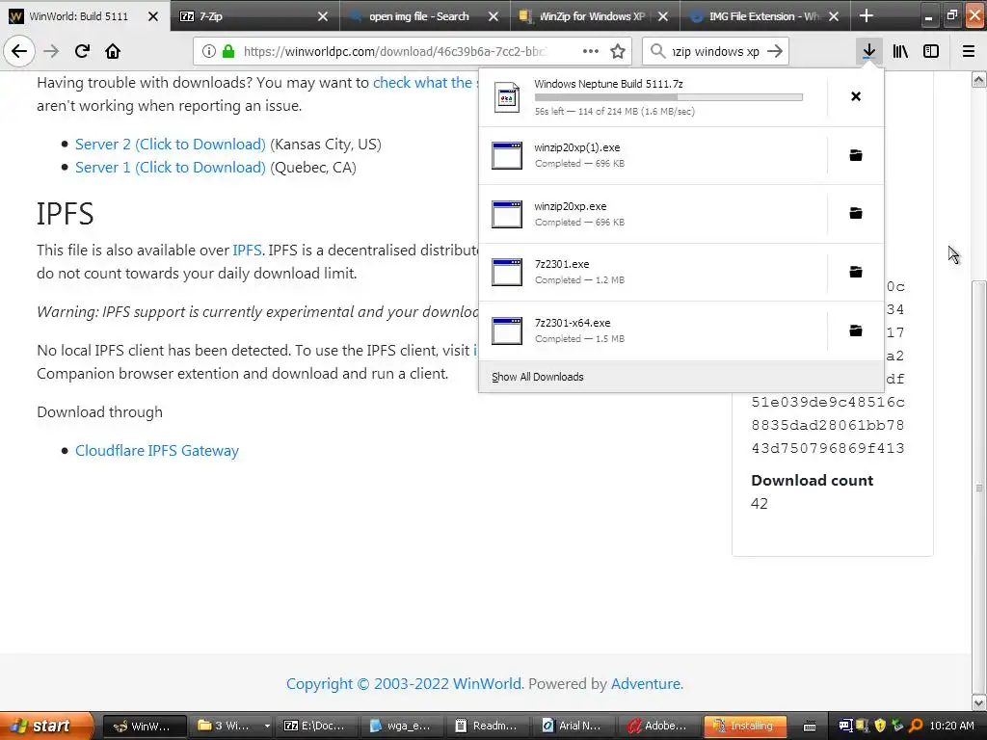Cancel the Windows Neptune Build download
The image size is (987, 740).
(856, 96)
